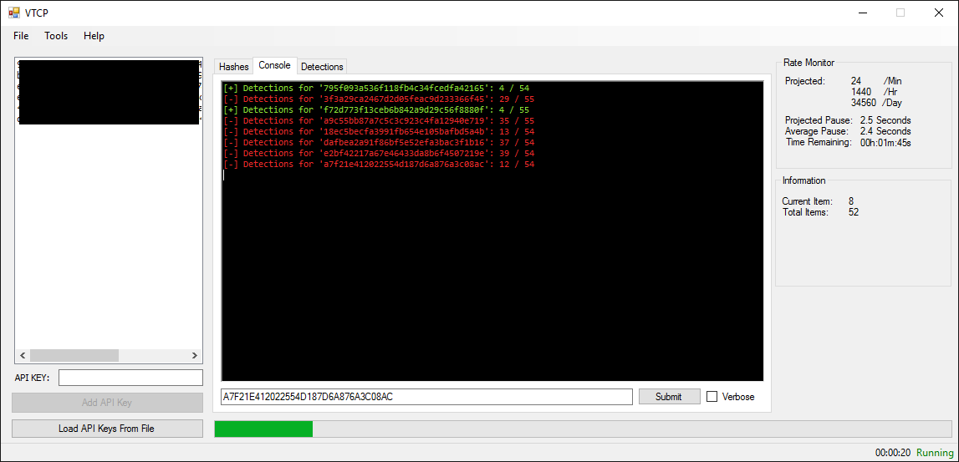Click Load API Keys From File button
Image resolution: width=959 pixels, height=462 pixels.
click(107, 429)
